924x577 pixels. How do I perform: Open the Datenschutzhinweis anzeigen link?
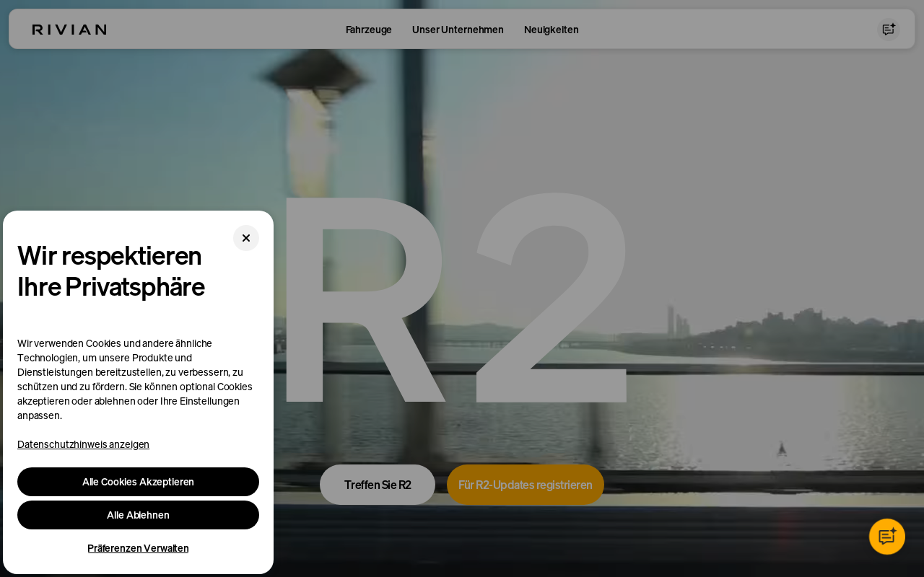pyautogui.click(x=83, y=444)
